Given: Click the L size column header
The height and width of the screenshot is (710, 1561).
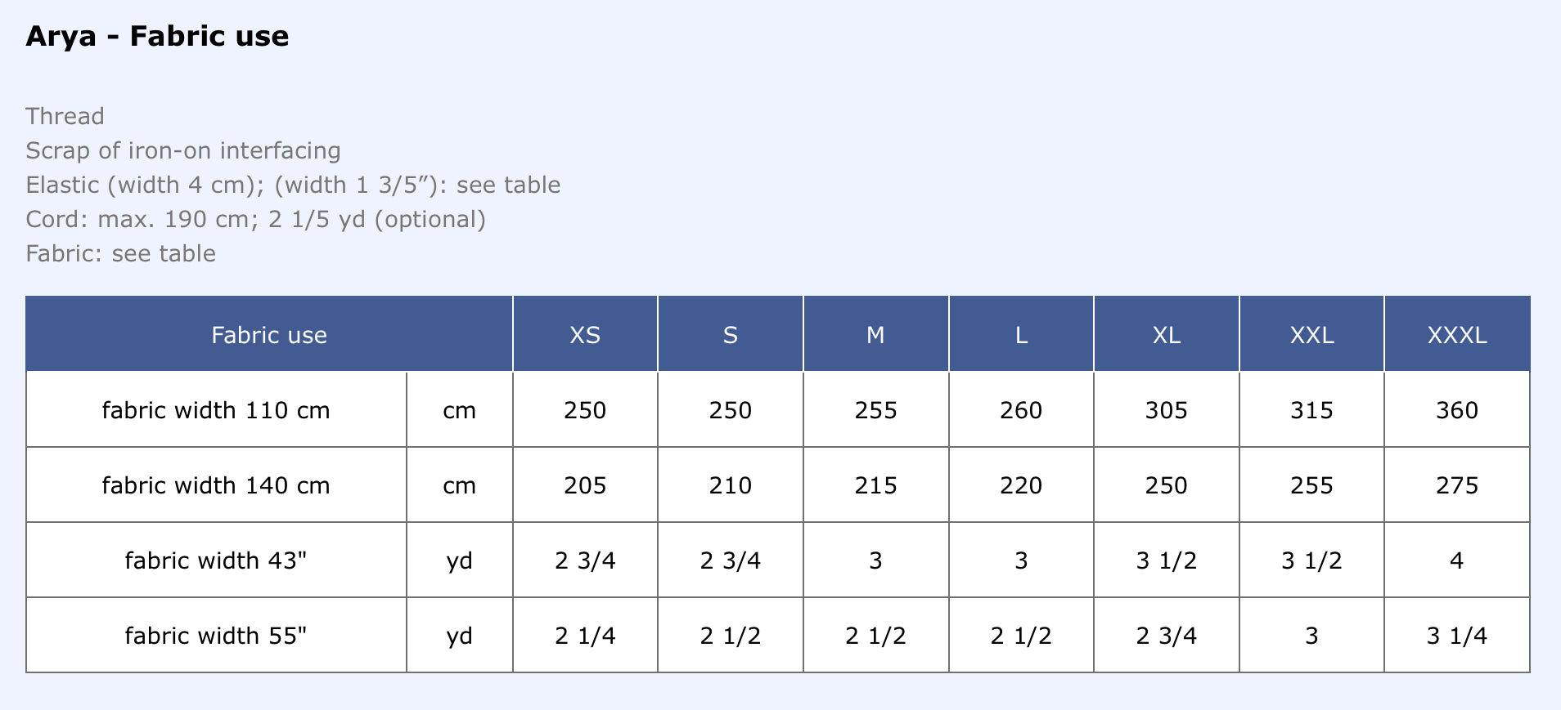Looking at the screenshot, I should pos(1021,335).
